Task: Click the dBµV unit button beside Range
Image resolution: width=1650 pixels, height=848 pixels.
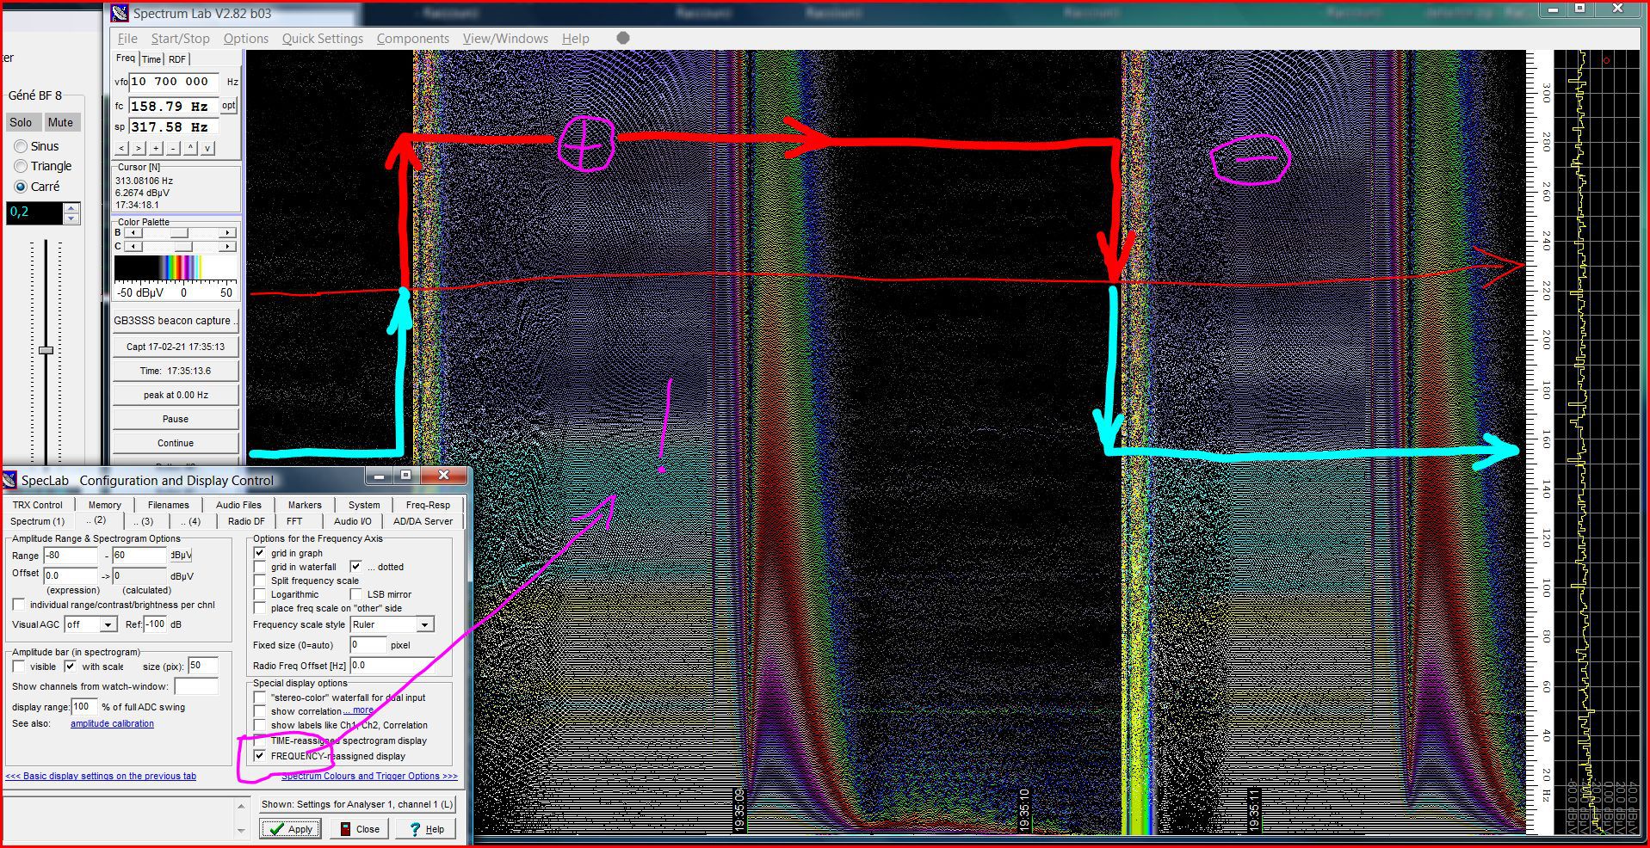Action: pyautogui.click(x=181, y=555)
